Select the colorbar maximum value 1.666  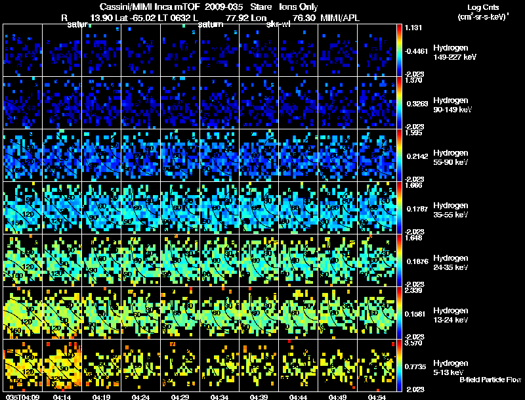[x=413, y=185]
